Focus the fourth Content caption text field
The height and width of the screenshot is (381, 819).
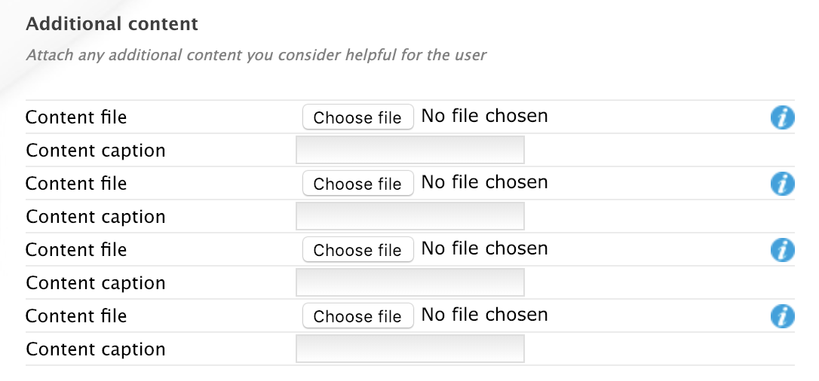pyautogui.click(x=409, y=349)
